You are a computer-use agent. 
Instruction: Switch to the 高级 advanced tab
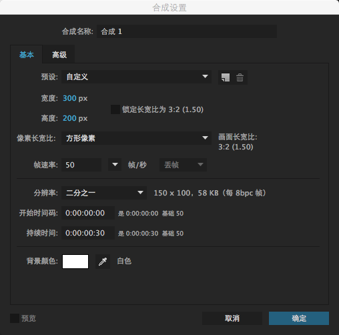coord(59,55)
